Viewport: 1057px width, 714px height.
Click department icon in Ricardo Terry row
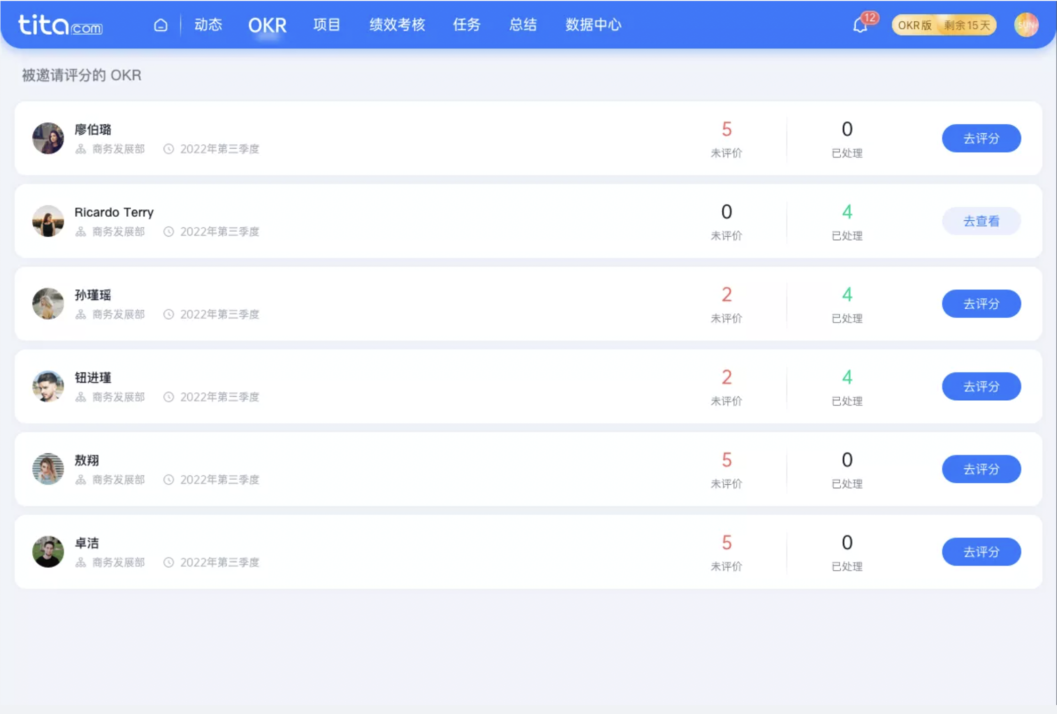pyautogui.click(x=81, y=232)
